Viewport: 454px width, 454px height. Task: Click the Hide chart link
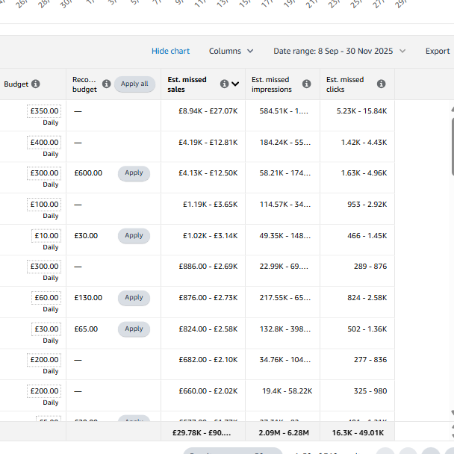[x=170, y=52]
